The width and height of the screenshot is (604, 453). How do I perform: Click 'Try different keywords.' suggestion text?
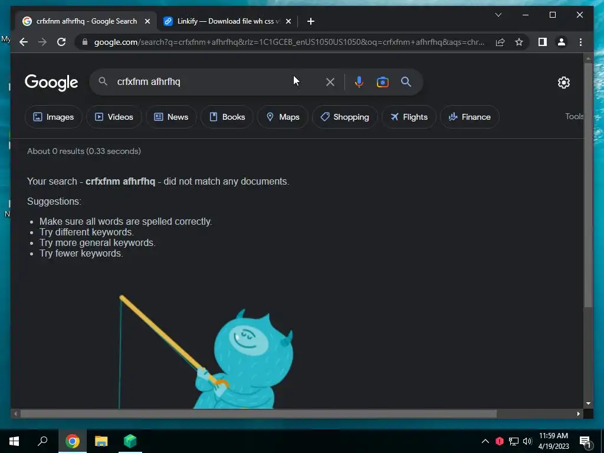point(87,232)
